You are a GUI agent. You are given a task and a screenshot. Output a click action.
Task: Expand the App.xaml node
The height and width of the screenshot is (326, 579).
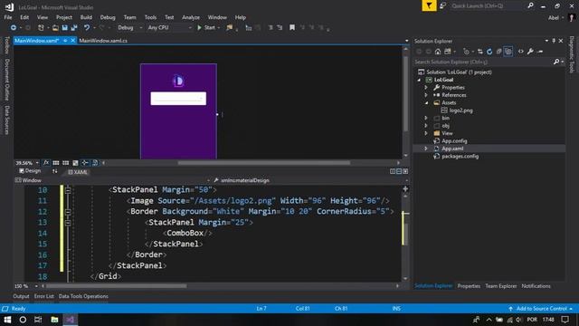426,149
